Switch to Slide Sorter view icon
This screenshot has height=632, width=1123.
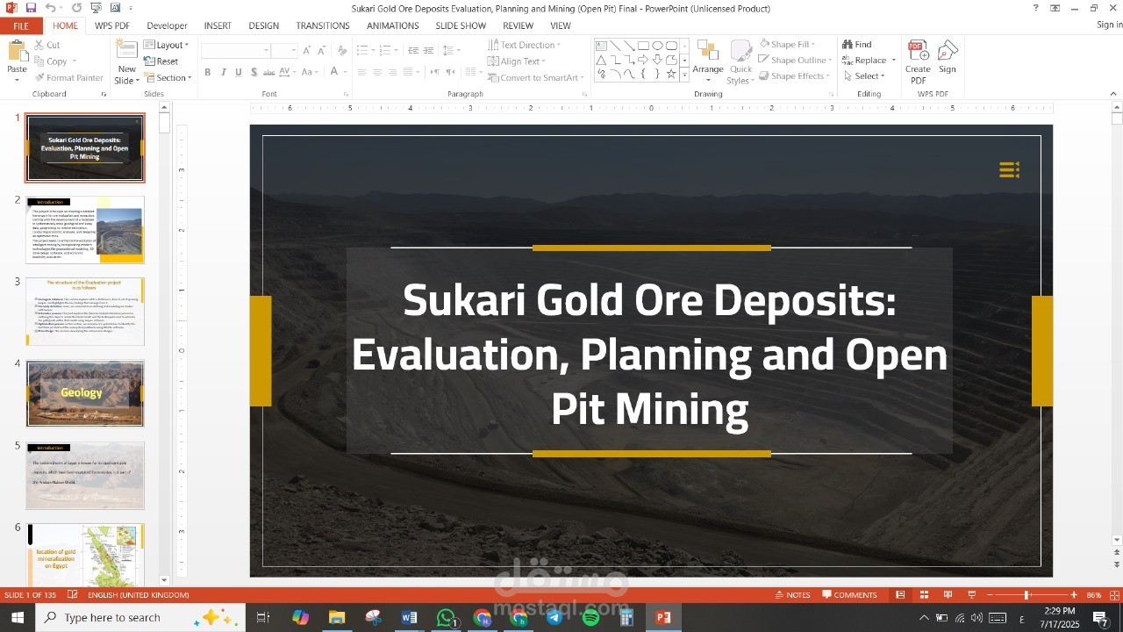point(923,595)
